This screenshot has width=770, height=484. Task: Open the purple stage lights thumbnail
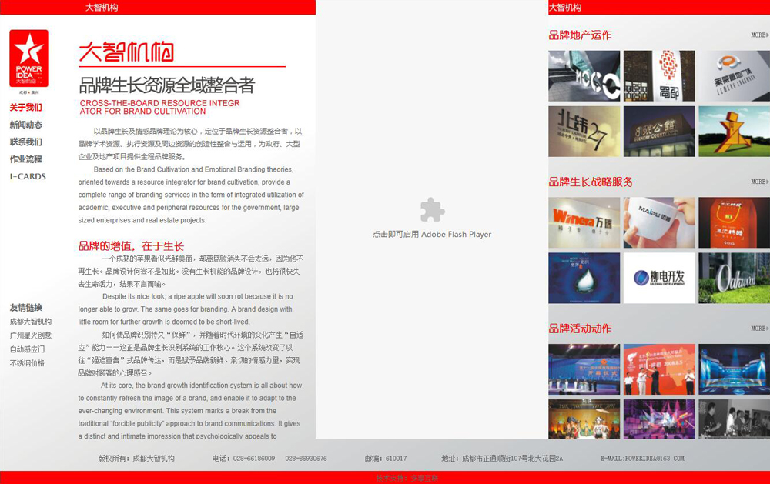click(659, 419)
